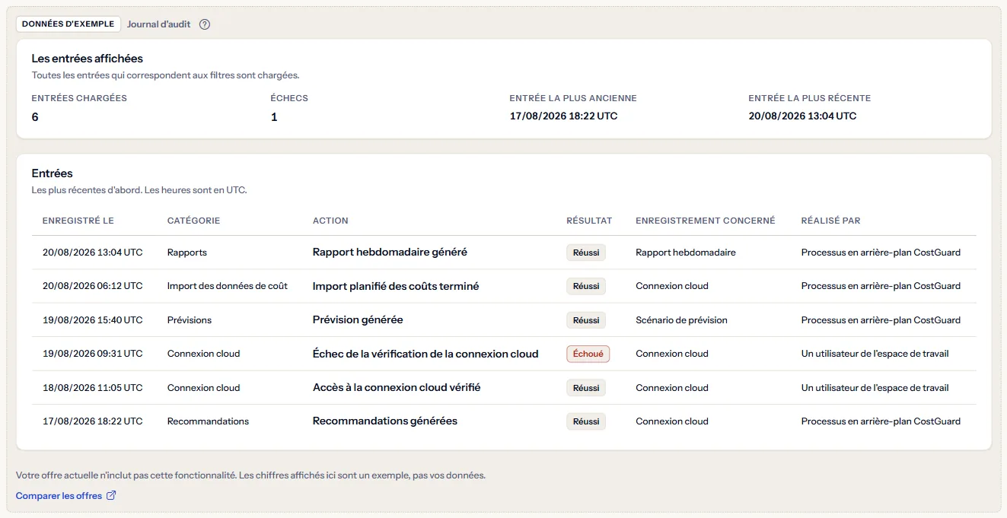Screen dimensions: 1007x518
Task: Click the Réussi badge in the Recommandations générées row
Action: [x=586, y=421]
